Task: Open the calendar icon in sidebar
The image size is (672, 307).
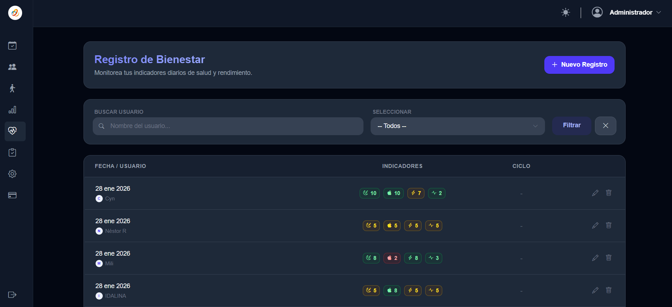Action: pyautogui.click(x=12, y=46)
